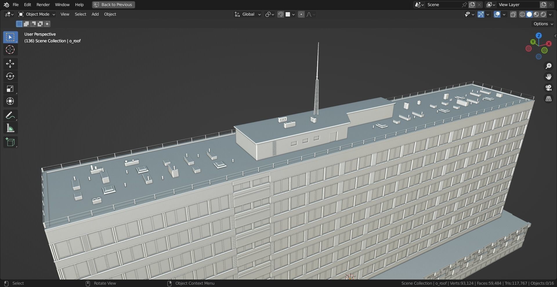The height and width of the screenshot is (287, 557).
Task: Switch to Material Preview shading
Action: point(536,14)
